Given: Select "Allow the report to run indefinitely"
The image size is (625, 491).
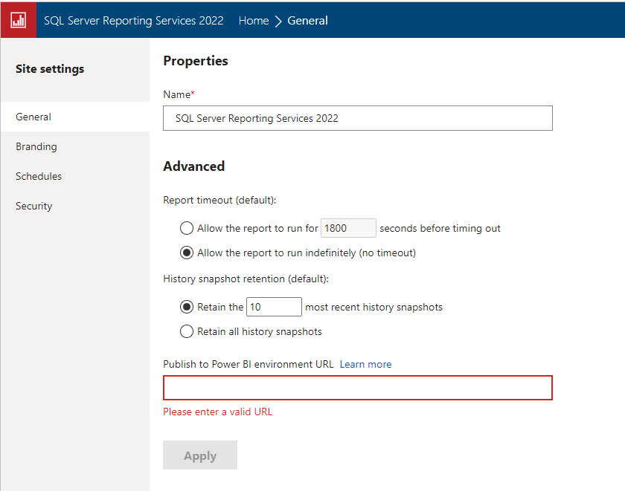Looking at the screenshot, I should (x=186, y=253).
